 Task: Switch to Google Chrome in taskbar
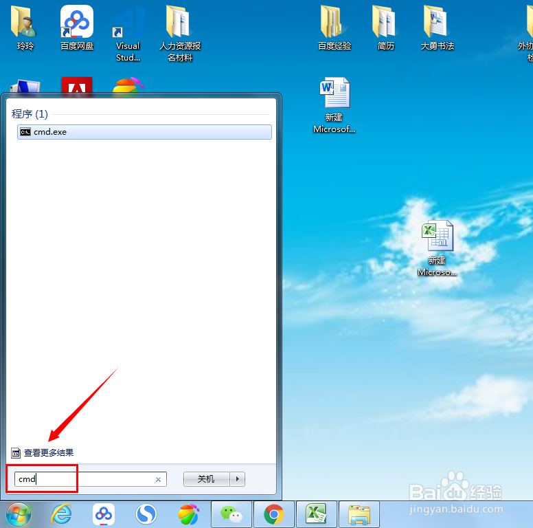point(274,514)
